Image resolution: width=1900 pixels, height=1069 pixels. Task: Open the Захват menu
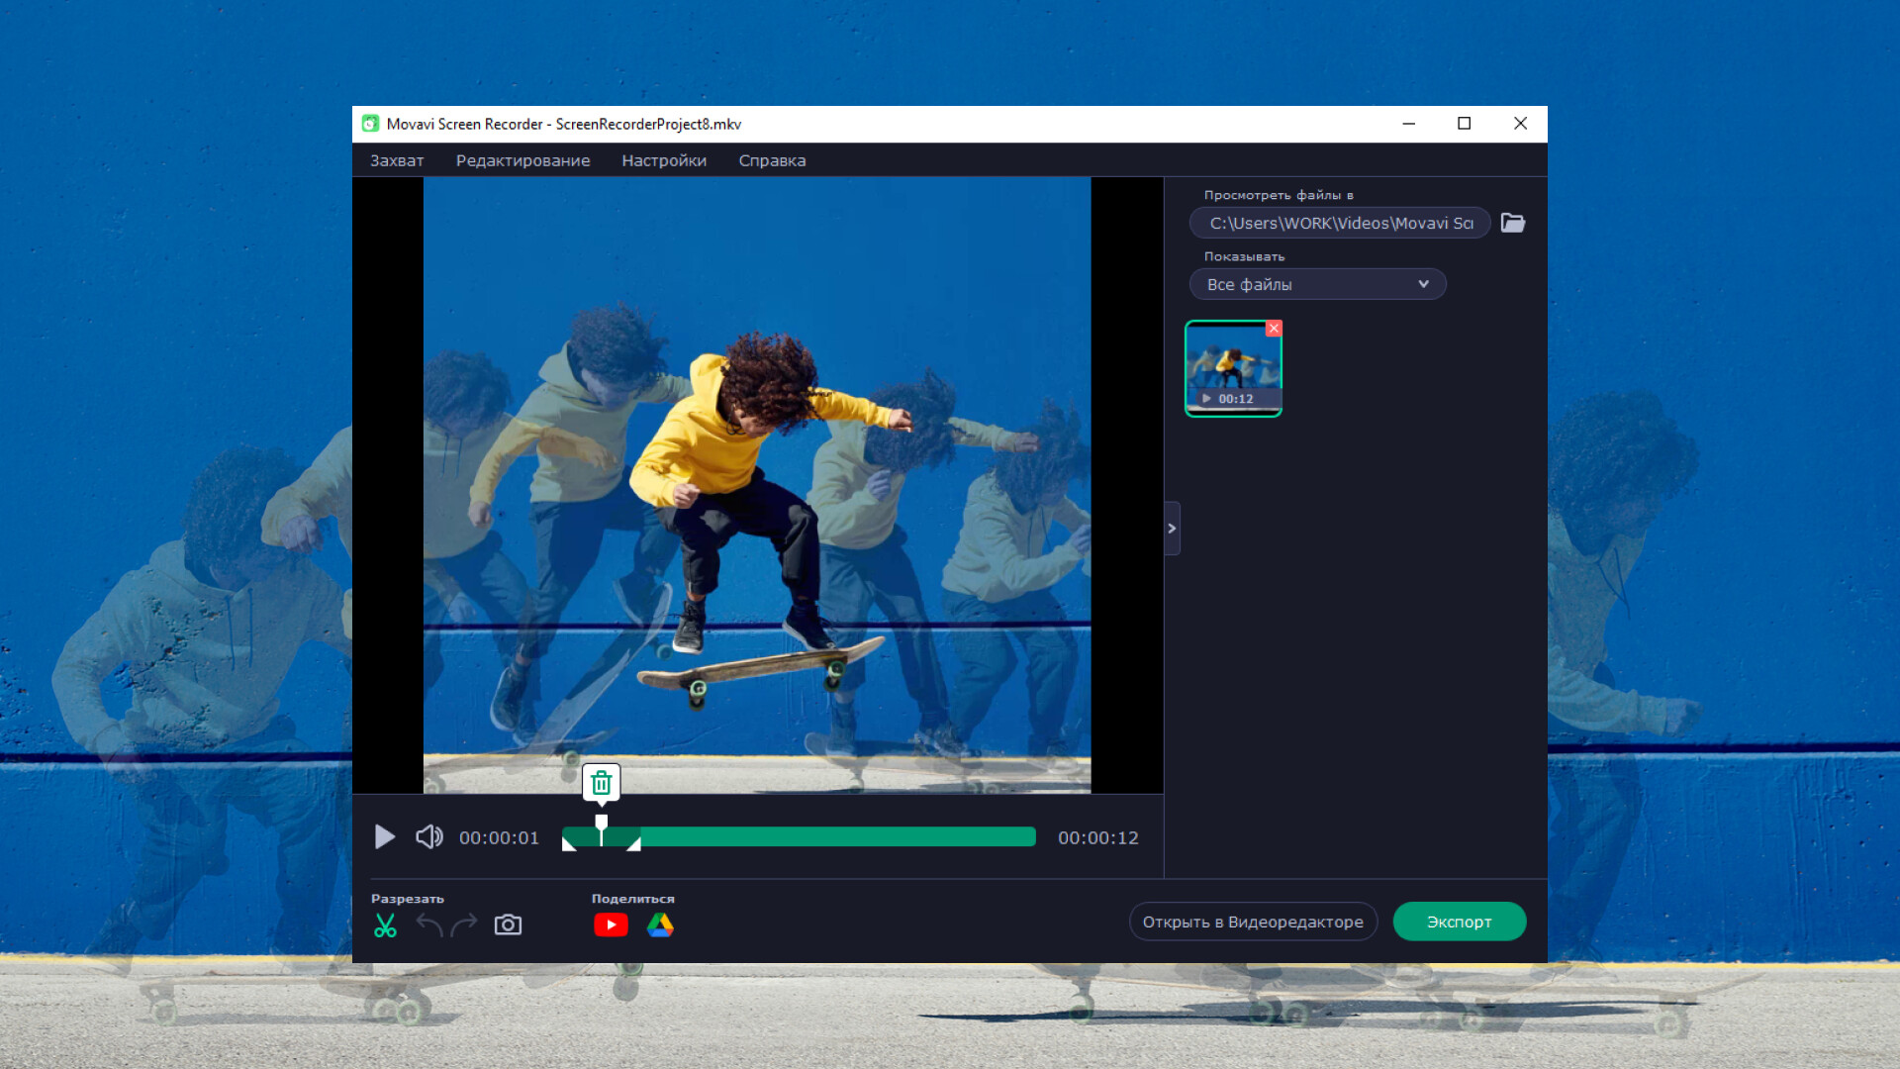(397, 160)
